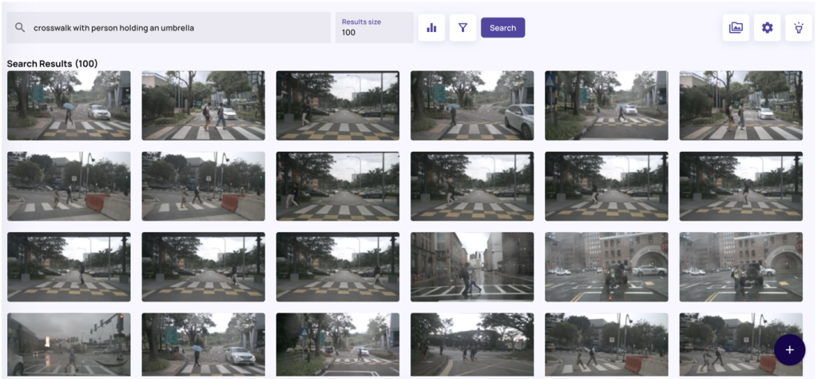Open last-row thumbnail showing red traffic light
The width and height of the screenshot is (818, 379).
click(x=69, y=345)
